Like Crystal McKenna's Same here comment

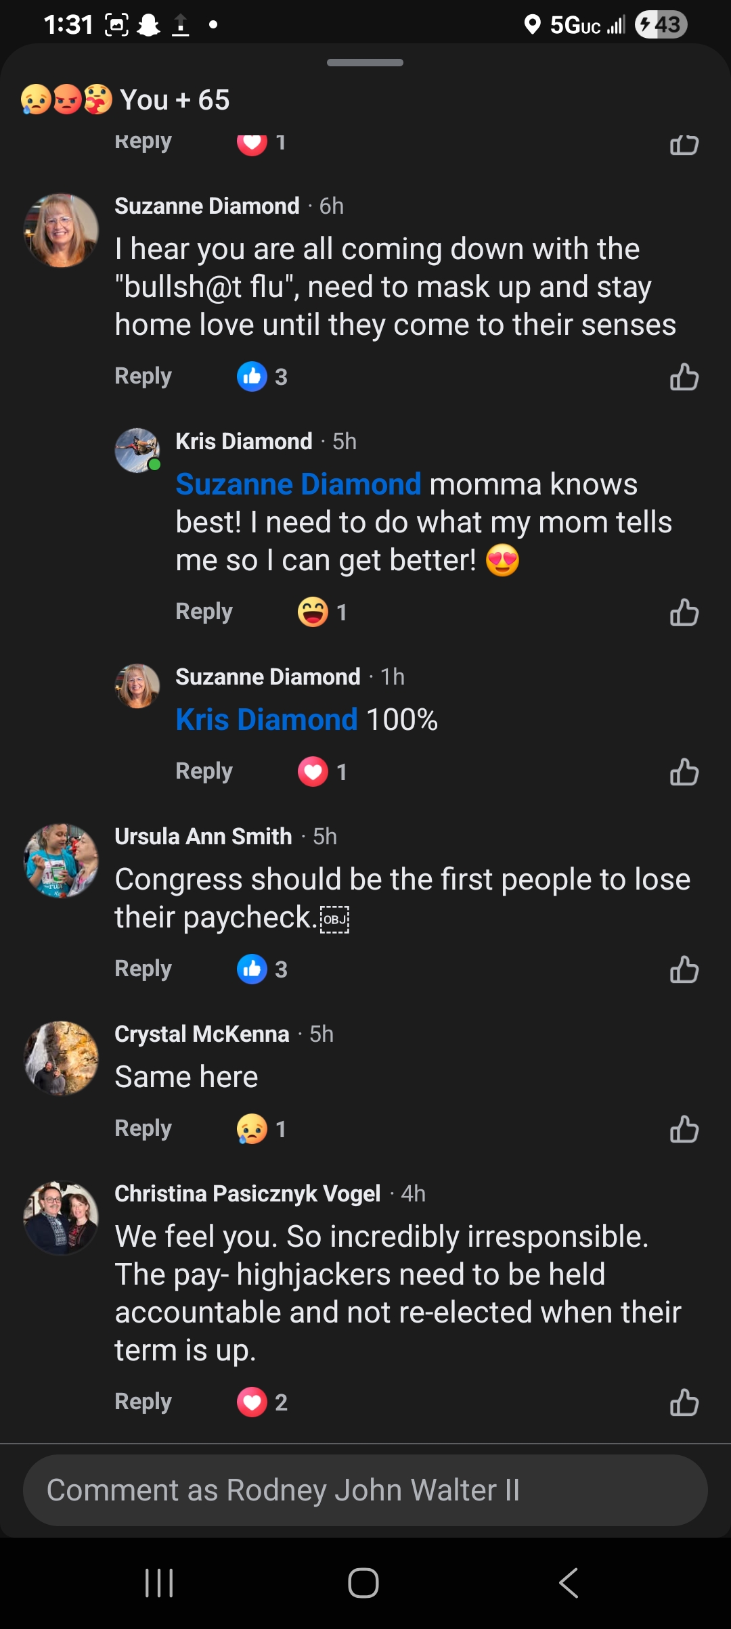pos(684,1129)
